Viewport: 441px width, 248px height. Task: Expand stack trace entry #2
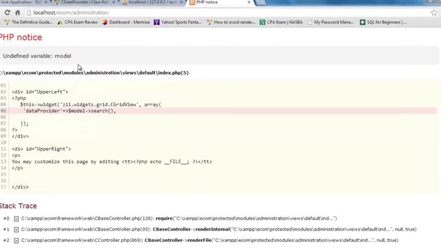click(x=17, y=240)
